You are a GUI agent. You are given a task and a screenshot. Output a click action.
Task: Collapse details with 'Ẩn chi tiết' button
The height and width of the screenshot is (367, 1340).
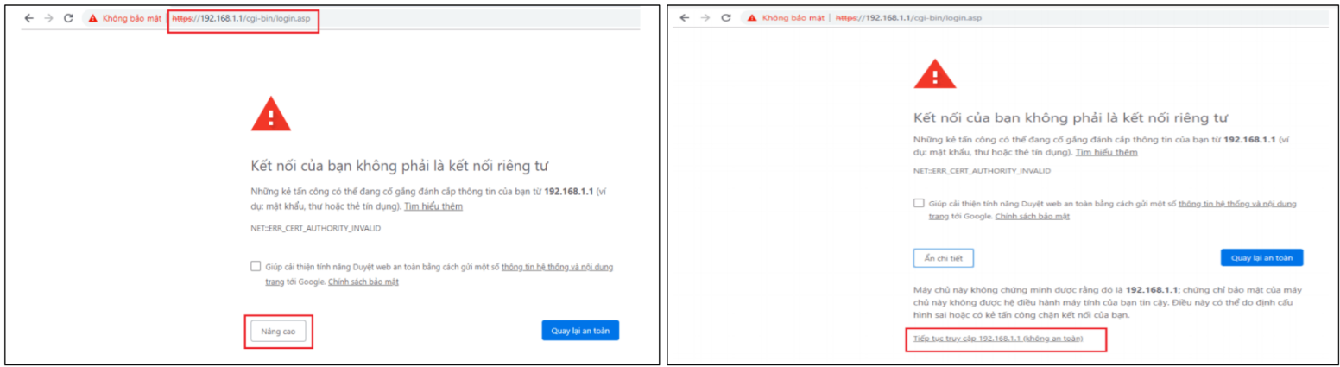tap(943, 257)
